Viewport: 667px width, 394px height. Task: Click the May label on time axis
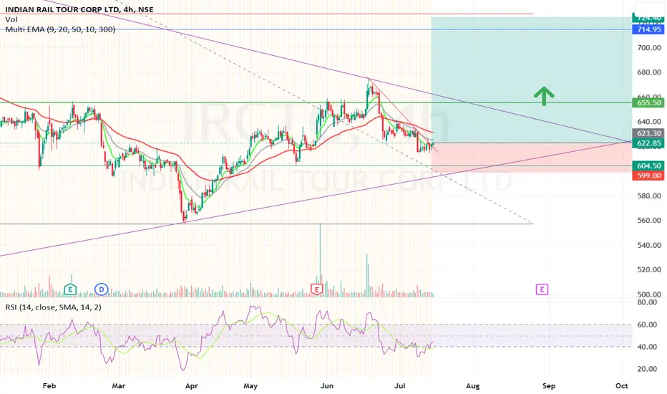(x=250, y=386)
